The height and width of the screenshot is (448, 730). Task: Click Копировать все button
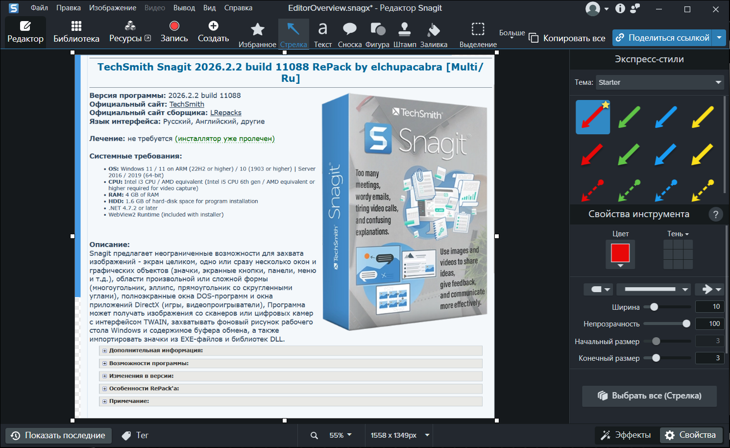point(567,38)
